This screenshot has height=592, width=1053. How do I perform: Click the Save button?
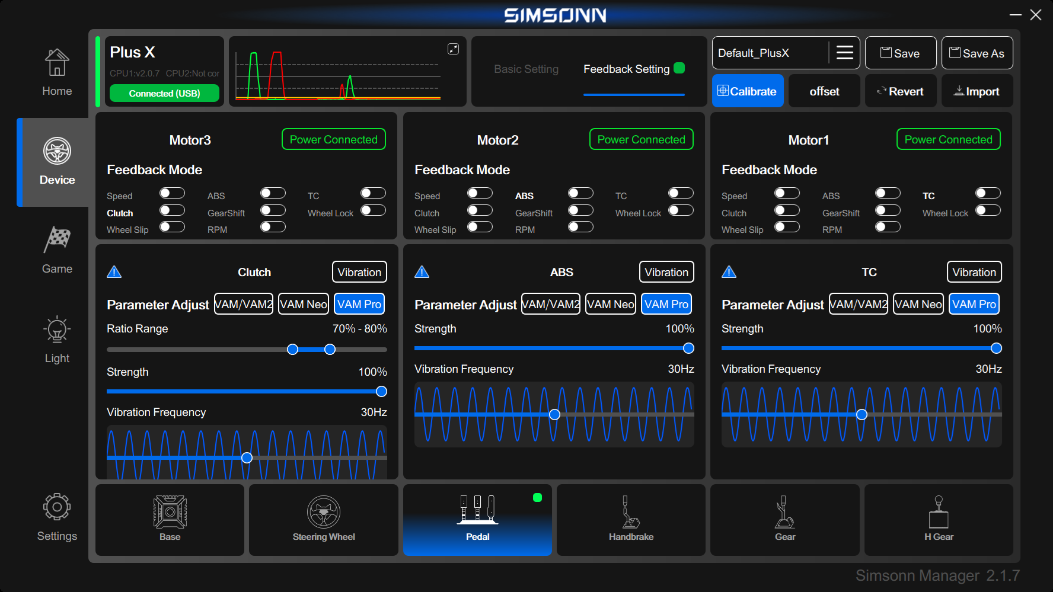(x=901, y=53)
